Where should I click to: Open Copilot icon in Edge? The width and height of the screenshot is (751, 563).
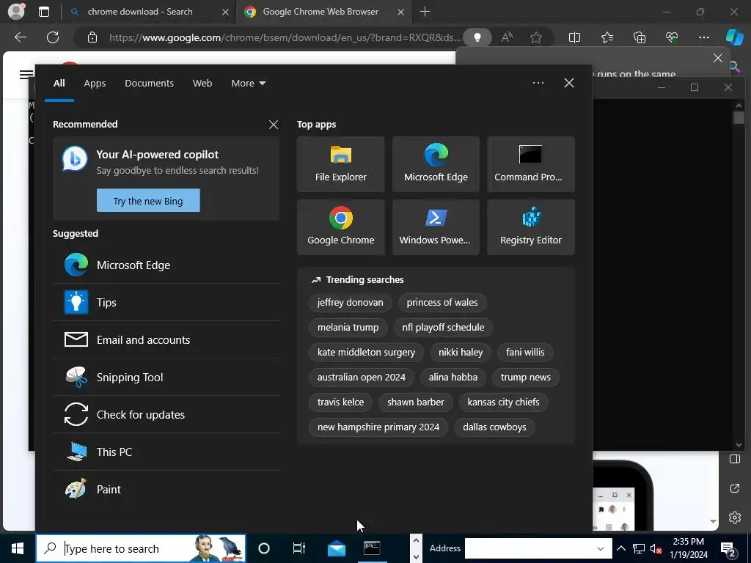[x=734, y=37]
